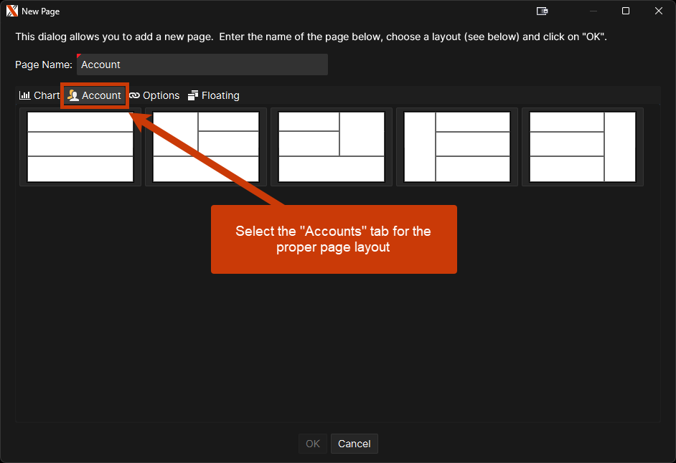Open the Options layouts tab label
This screenshot has height=463, width=676.
(x=161, y=95)
